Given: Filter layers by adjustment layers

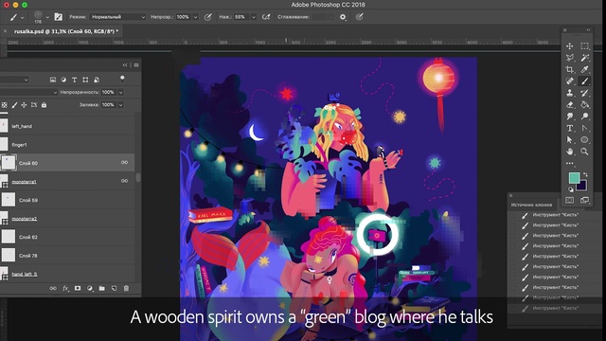Looking at the screenshot, I should click(63, 80).
